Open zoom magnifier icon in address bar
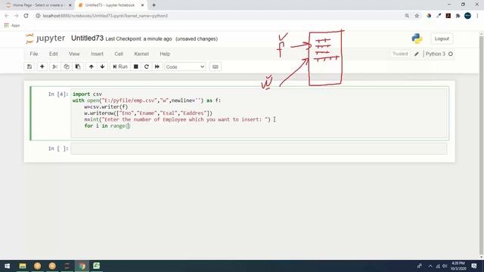 pyautogui.click(x=407, y=16)
